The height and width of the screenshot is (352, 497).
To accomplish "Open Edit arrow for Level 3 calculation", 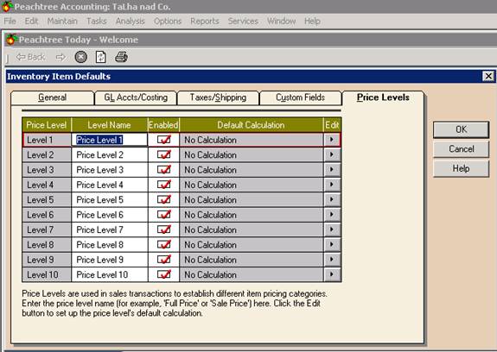I will 332,169.
